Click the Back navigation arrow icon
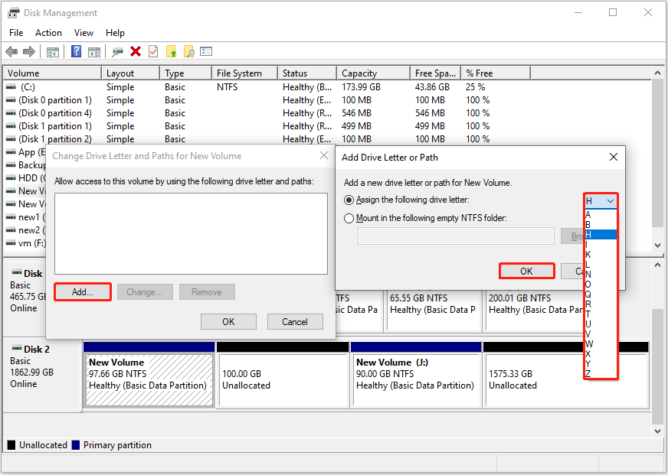This screenshot has height=475, width=668. (x=11, y=51)
